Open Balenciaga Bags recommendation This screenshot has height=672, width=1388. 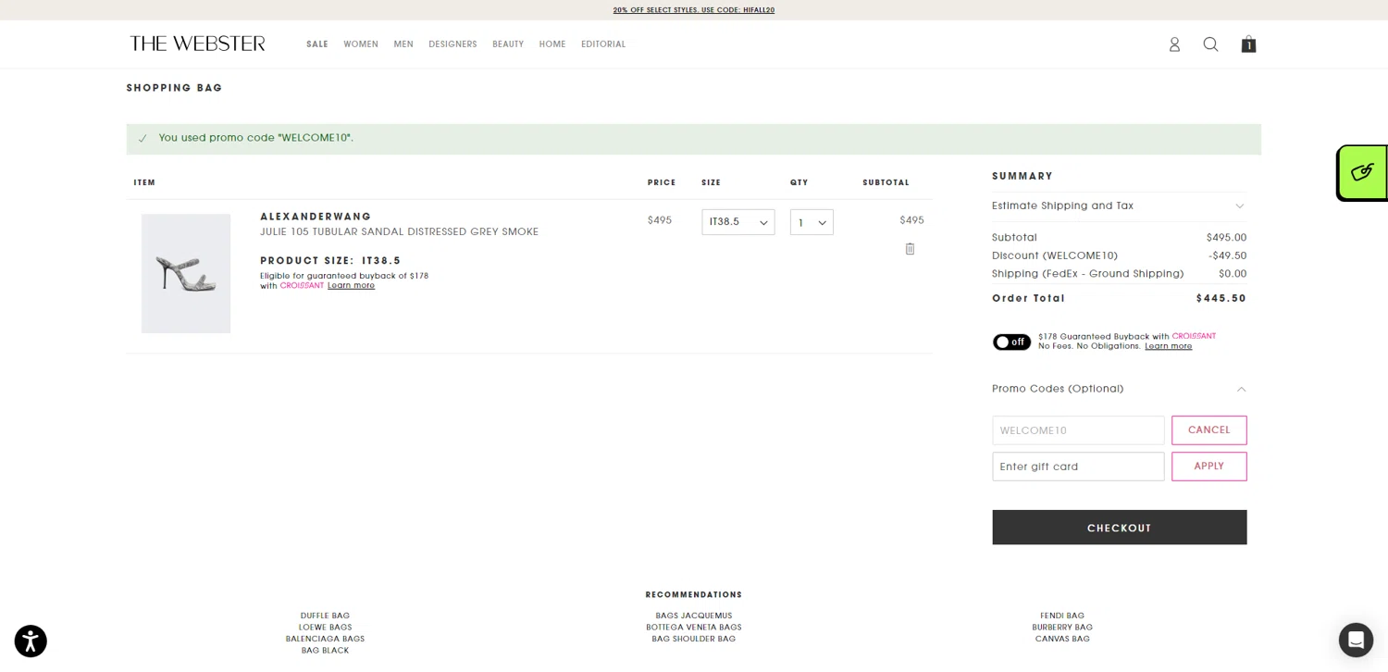point(325,639)
